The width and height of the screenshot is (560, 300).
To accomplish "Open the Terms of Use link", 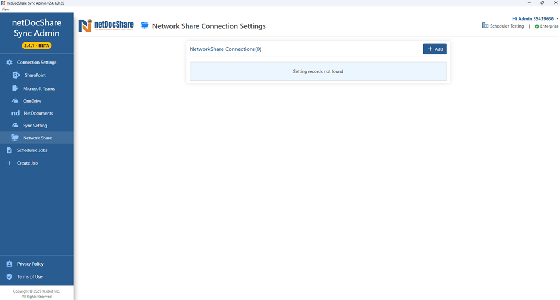I will (30, 277).
